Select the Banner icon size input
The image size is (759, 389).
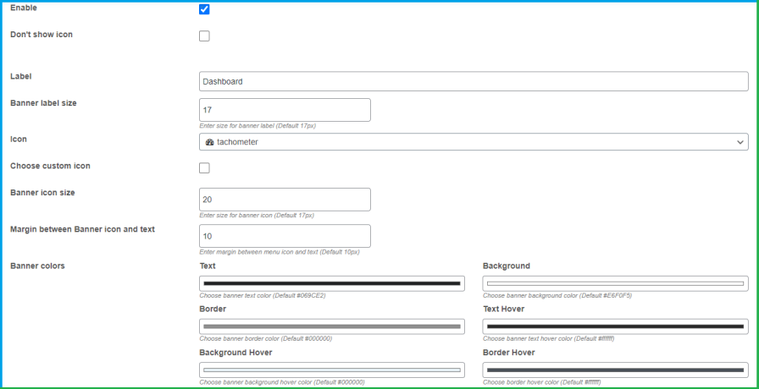coord(285,200)
